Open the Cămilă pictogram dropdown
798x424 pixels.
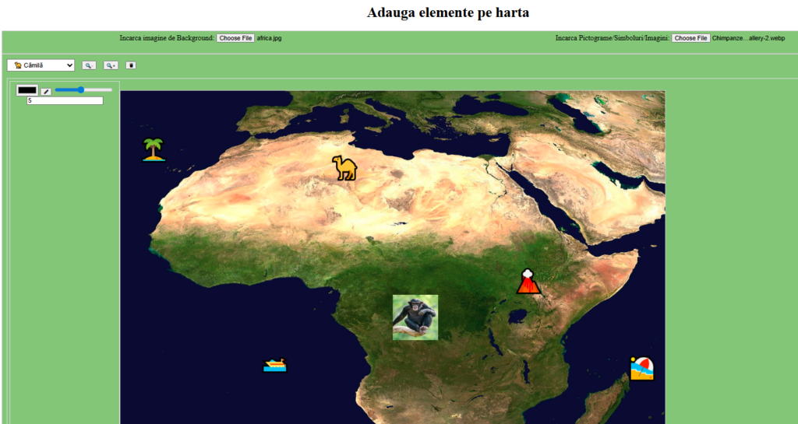point(41,65)
